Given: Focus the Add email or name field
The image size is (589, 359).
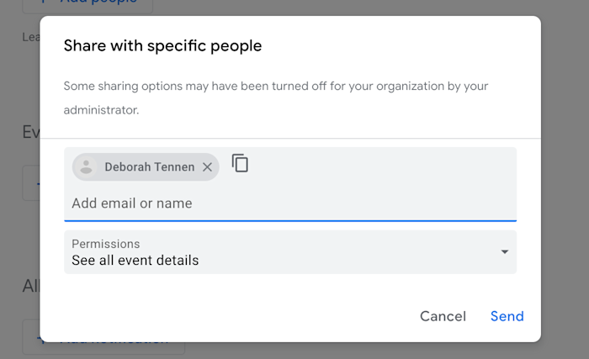Looking at the screenshot, I should (x=289, y=203).
